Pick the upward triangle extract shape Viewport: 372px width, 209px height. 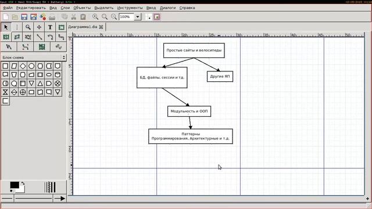[x=40, y=84]
